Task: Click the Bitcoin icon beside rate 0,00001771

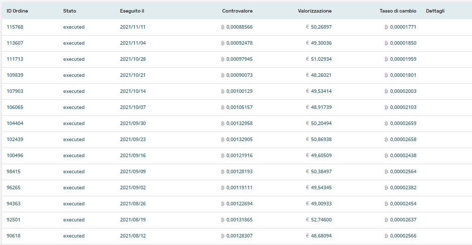Action: coord(386,27)
